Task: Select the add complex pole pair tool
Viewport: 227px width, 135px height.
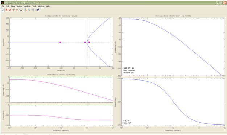Action: [x=13, y=10]
